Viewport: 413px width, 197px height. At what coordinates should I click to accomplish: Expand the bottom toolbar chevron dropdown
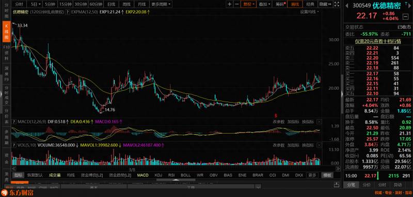pos(258,187)
